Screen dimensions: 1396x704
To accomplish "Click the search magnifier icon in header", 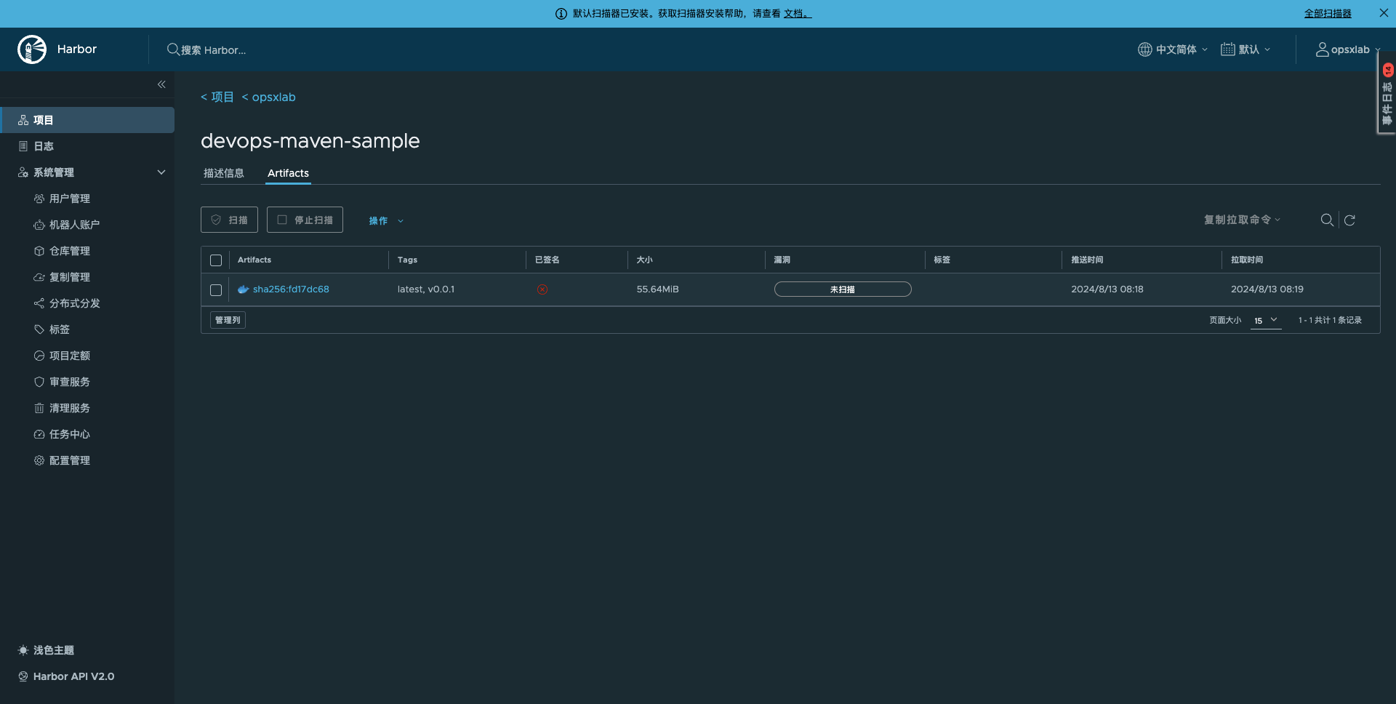I will coord(173,49).
